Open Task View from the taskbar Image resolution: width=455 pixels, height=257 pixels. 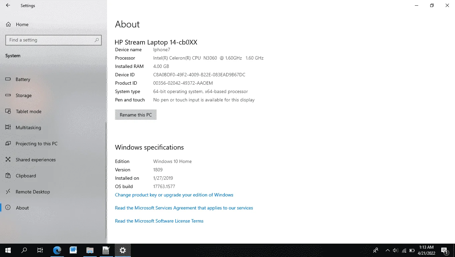pos(40,250)
